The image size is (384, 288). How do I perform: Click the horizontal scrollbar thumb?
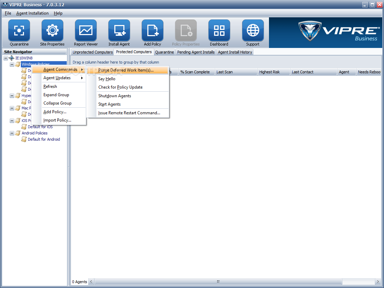(218, 282)
